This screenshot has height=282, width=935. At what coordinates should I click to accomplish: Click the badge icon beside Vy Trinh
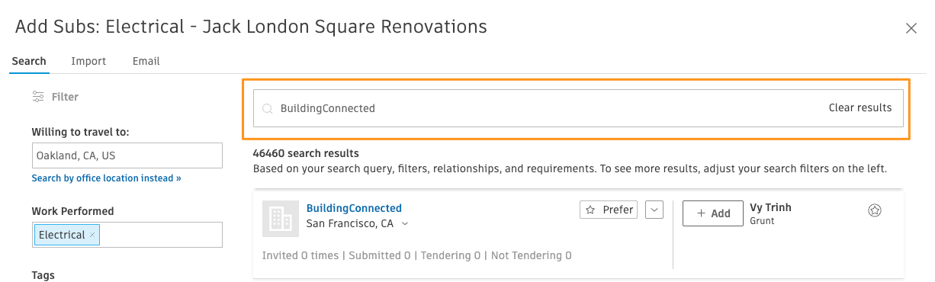click(875, 210)
